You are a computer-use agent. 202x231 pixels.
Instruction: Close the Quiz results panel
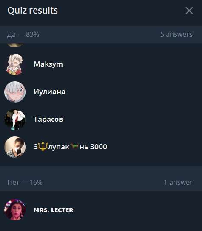pos(189,11)
